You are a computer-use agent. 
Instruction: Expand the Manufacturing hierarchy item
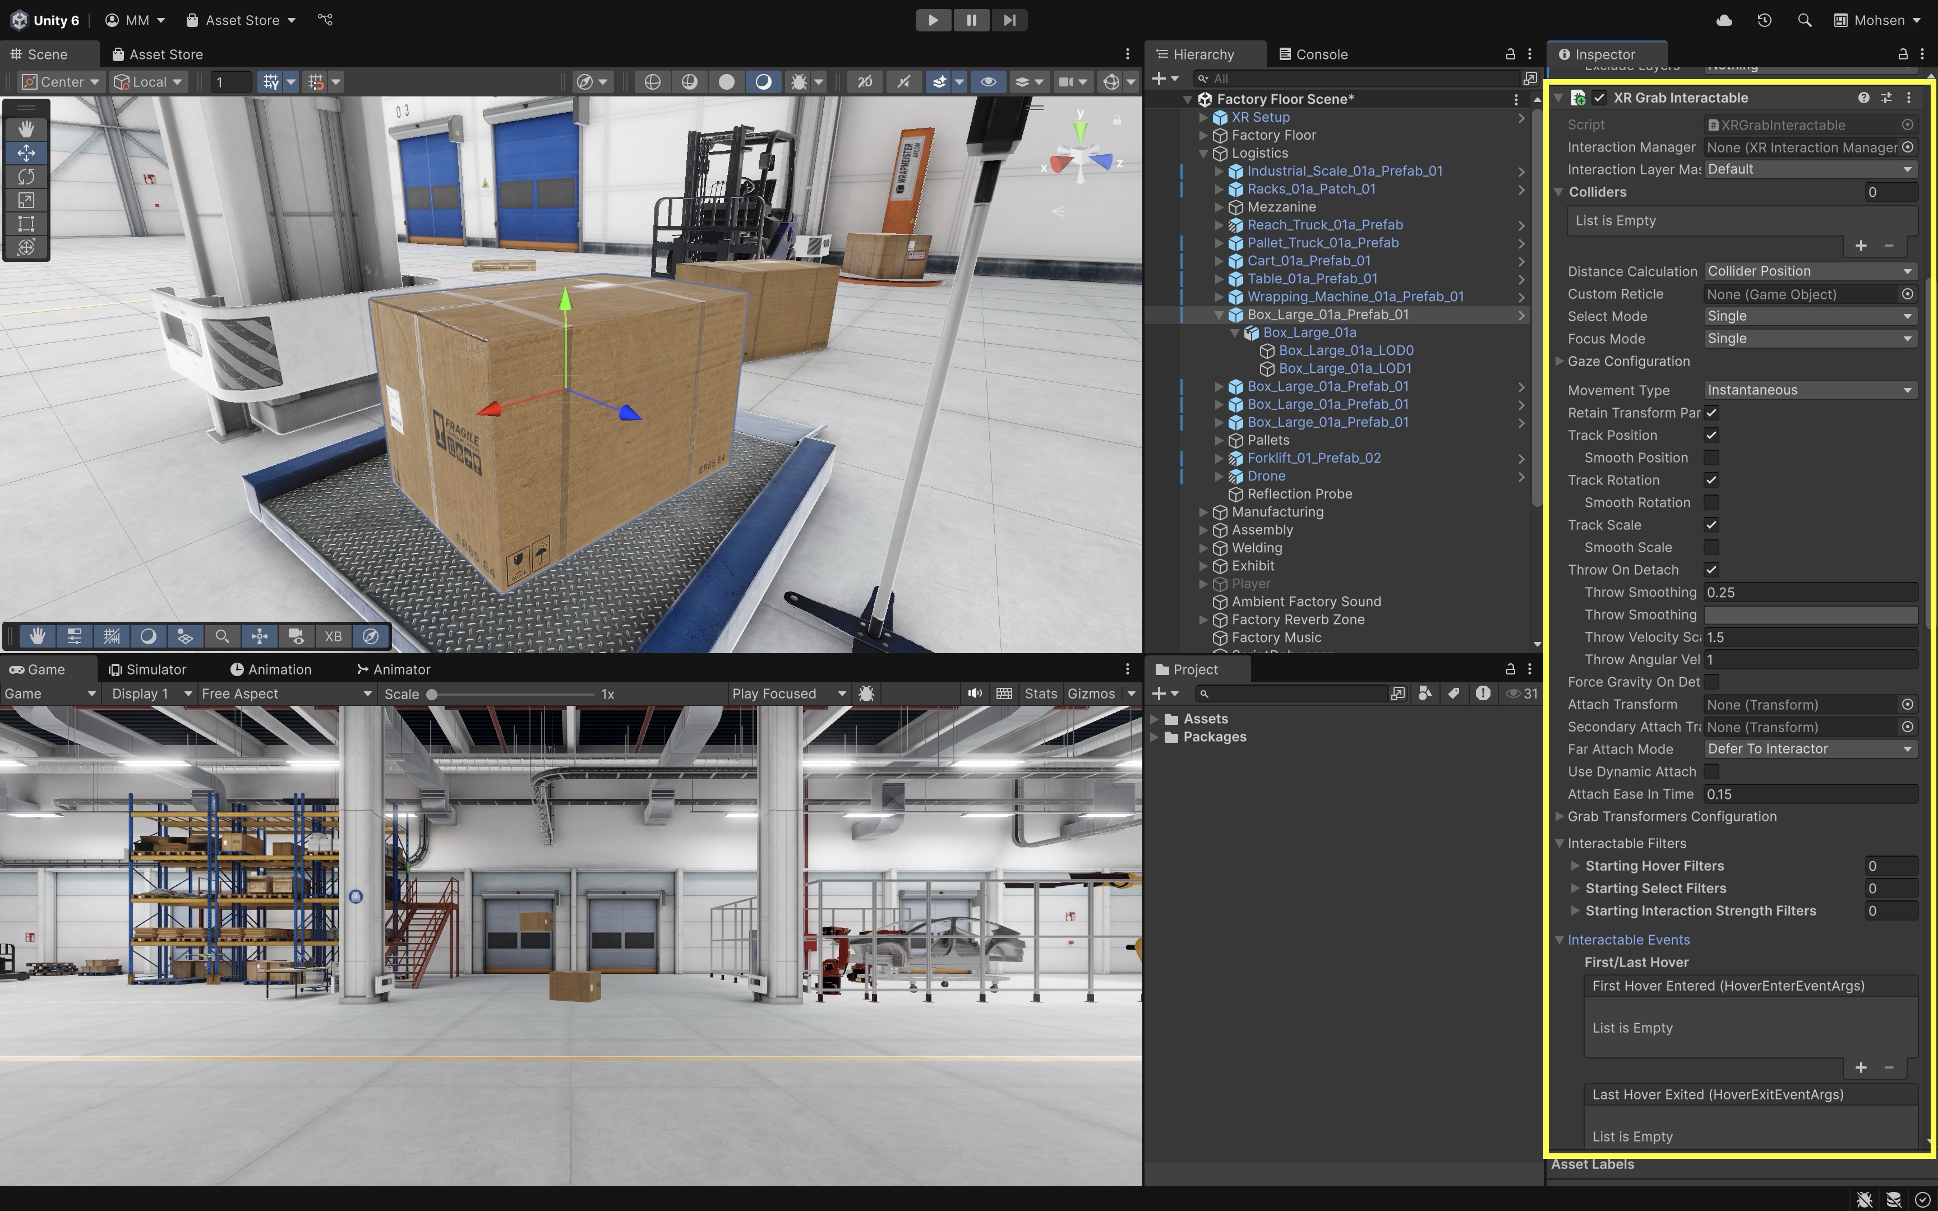coord(1203,512)
